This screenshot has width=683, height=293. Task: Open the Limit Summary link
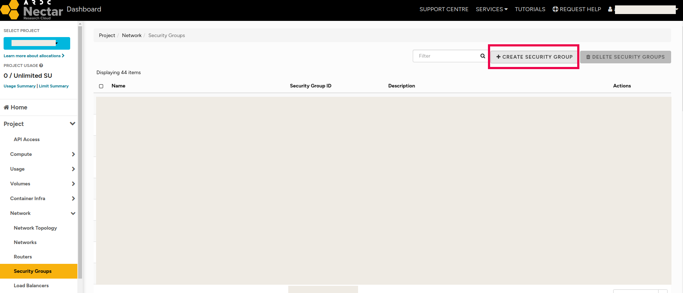click(54, 86)
